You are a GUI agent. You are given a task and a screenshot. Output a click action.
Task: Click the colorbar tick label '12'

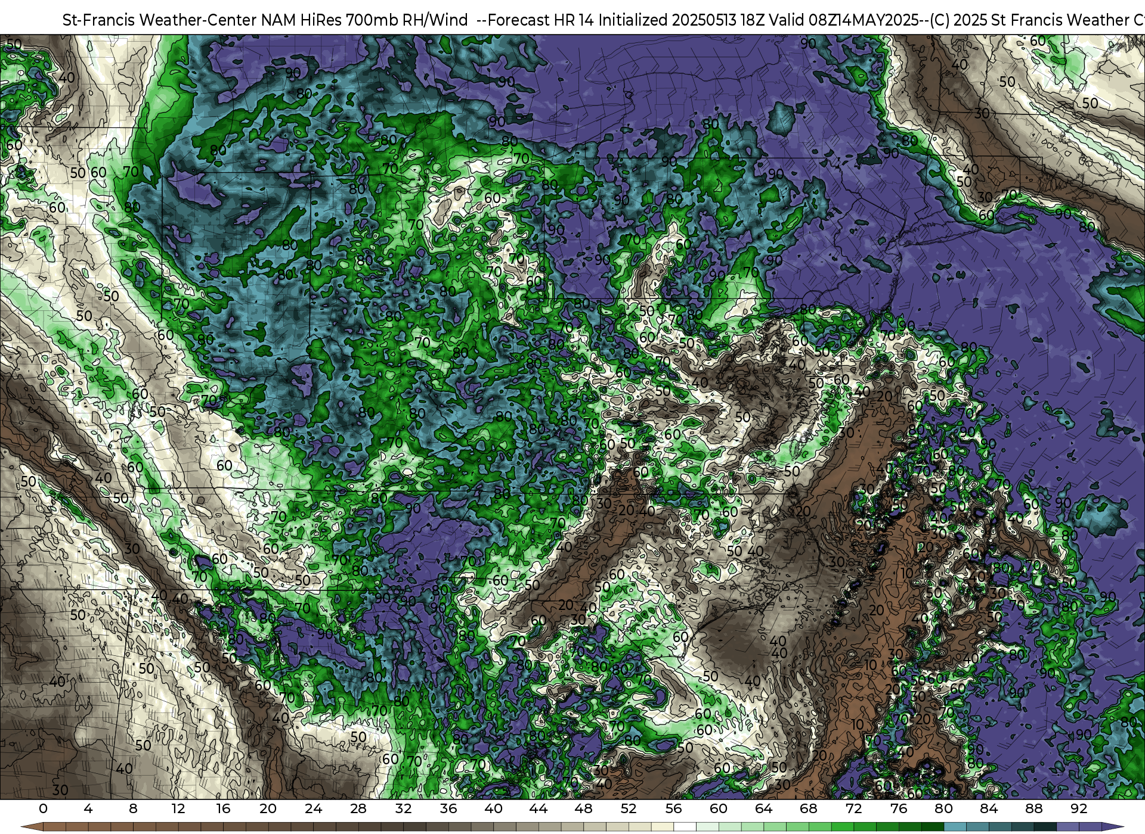[178, 809]
